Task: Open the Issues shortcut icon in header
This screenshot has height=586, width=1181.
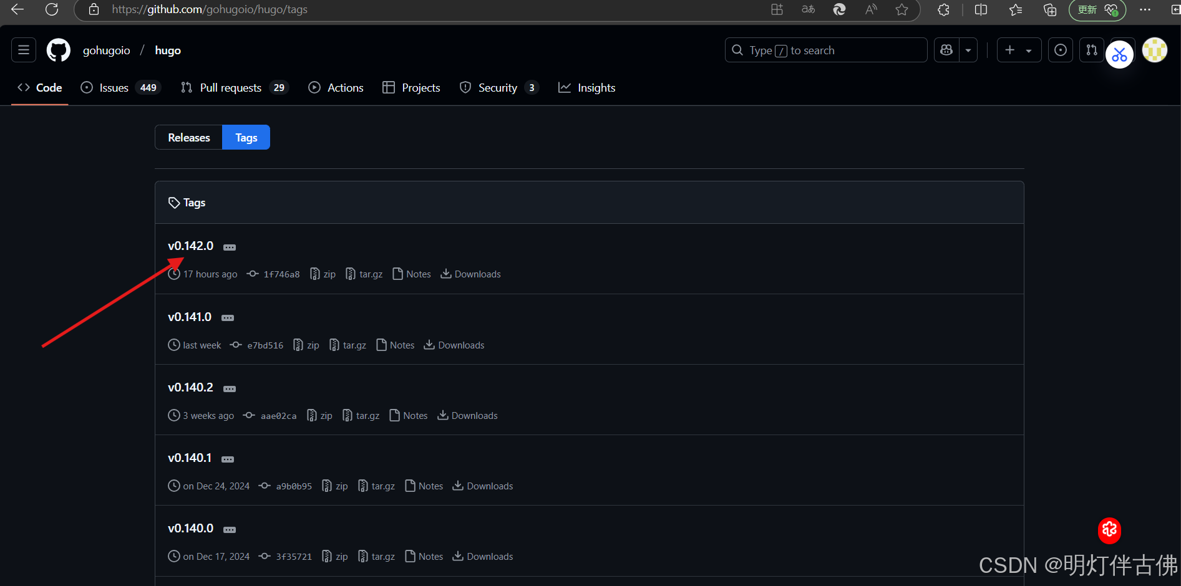Action: (1061, 50)
